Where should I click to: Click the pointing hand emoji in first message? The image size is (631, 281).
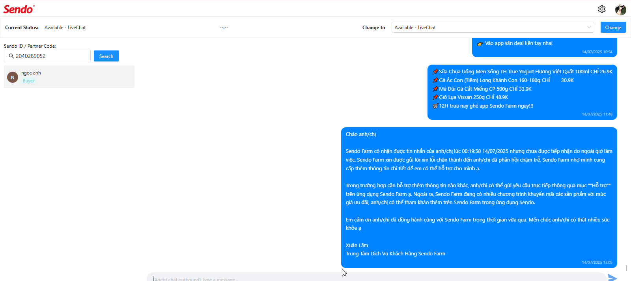pos(480,44)
